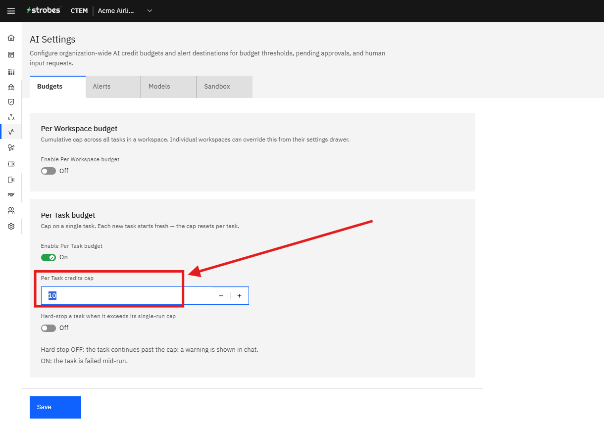Open the settings gear sidebar icon
604x424 pixels.
tap(11, 226)
